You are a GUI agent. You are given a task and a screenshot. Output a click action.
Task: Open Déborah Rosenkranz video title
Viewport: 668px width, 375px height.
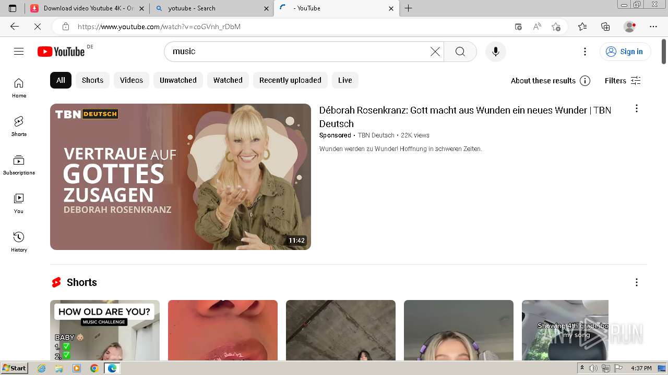(465, 117)
